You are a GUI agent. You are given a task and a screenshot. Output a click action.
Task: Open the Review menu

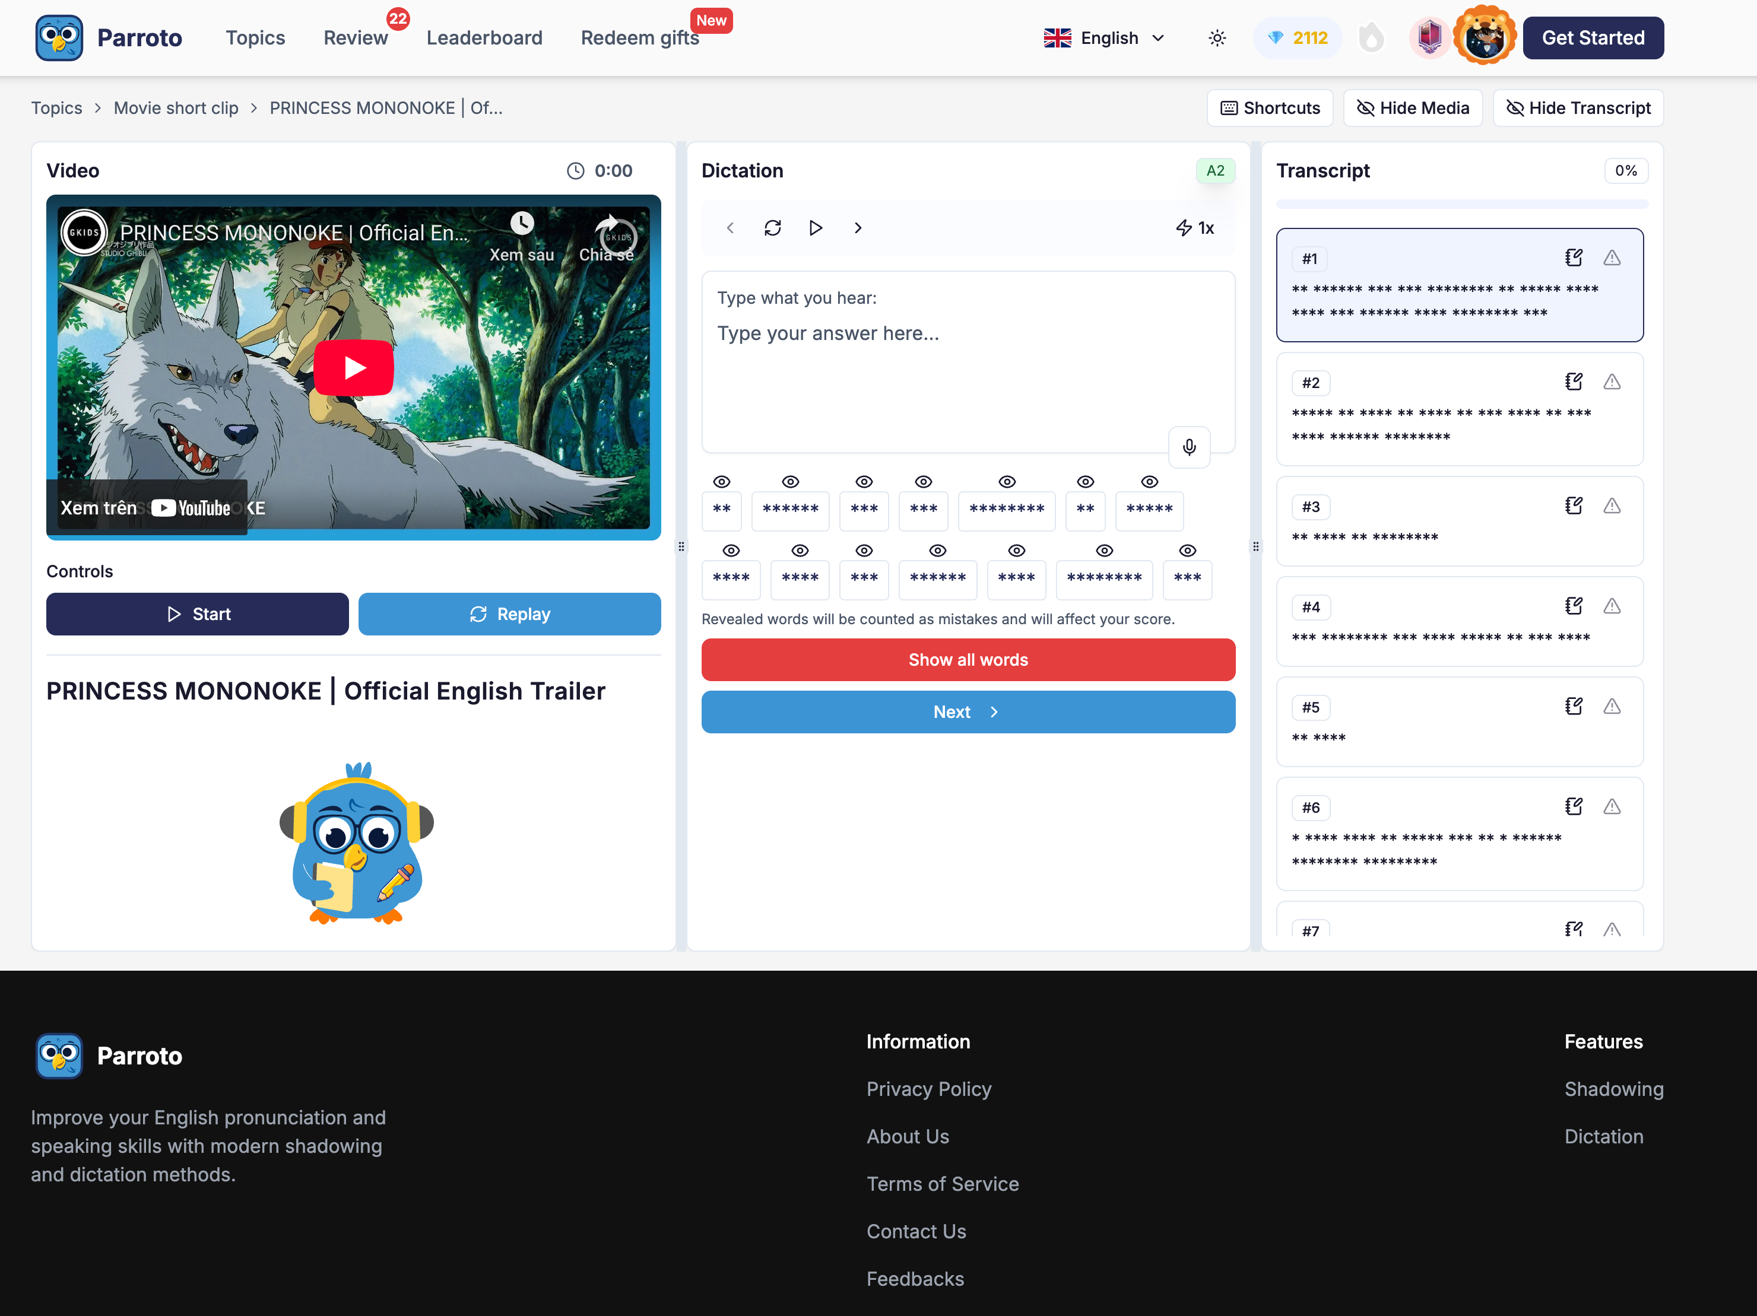coord(355,37)
